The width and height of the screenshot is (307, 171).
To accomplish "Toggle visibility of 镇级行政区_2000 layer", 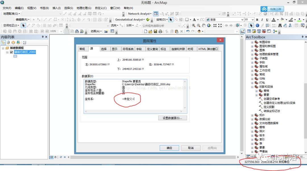I will (11, 52).
